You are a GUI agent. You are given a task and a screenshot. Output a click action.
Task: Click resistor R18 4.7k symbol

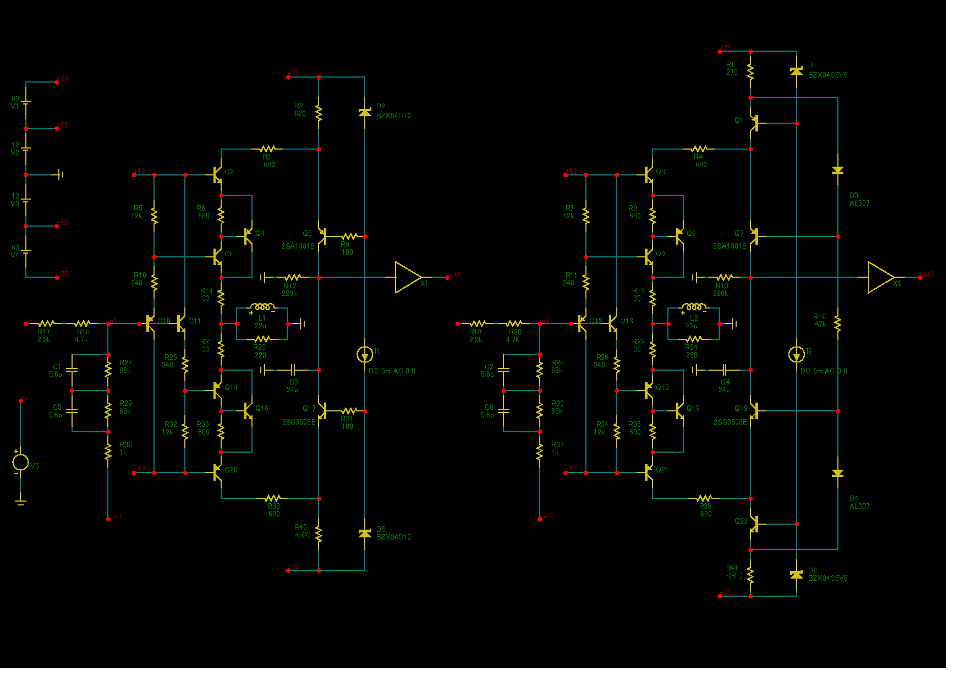click(x=83, y=323)
